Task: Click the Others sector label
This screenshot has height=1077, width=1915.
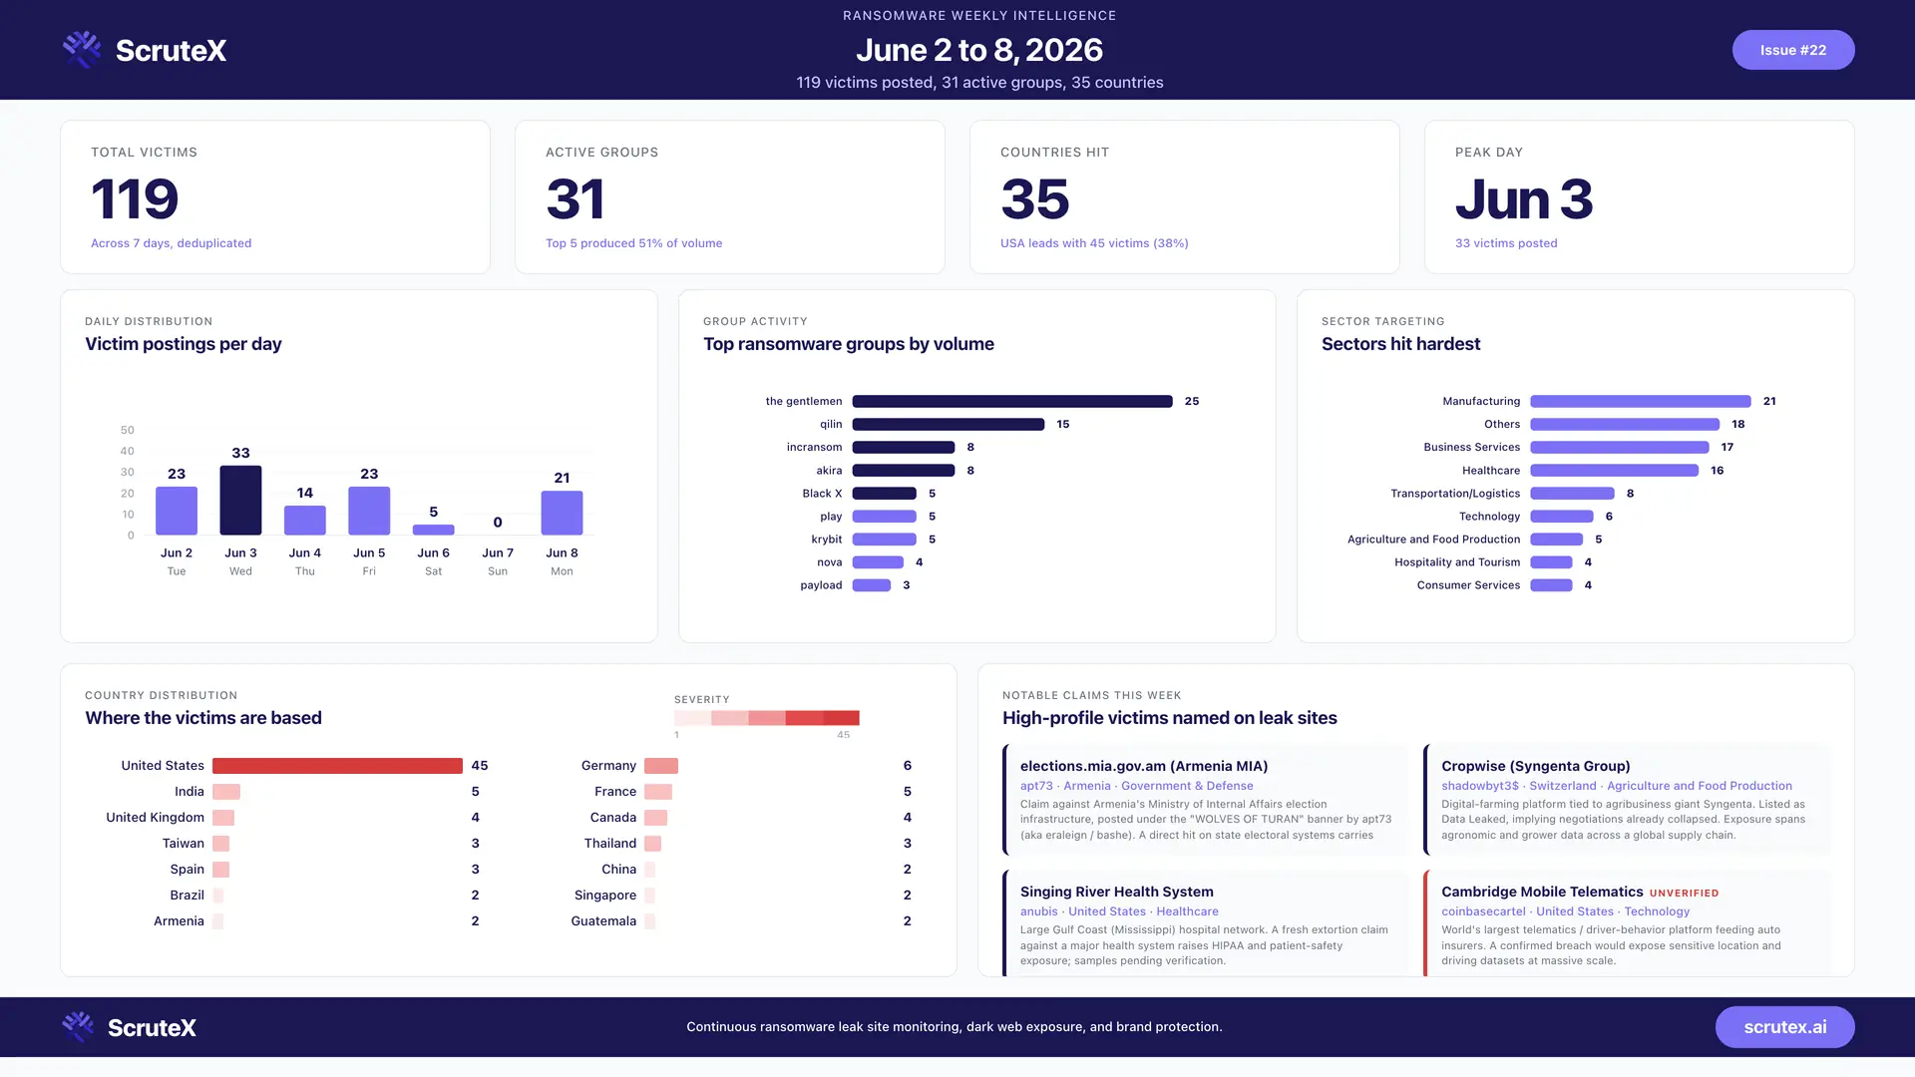Action: [1502, 424]
